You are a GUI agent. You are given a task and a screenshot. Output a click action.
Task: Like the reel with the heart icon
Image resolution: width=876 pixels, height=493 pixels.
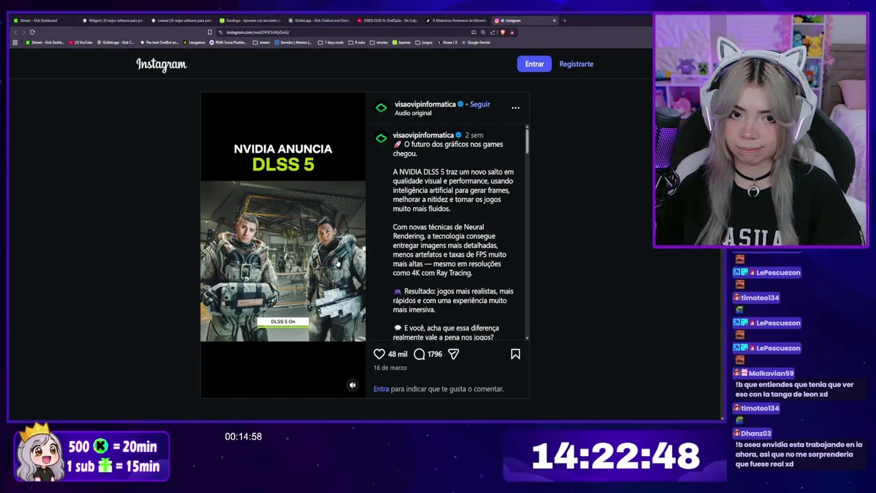click(x=379, y=354)
